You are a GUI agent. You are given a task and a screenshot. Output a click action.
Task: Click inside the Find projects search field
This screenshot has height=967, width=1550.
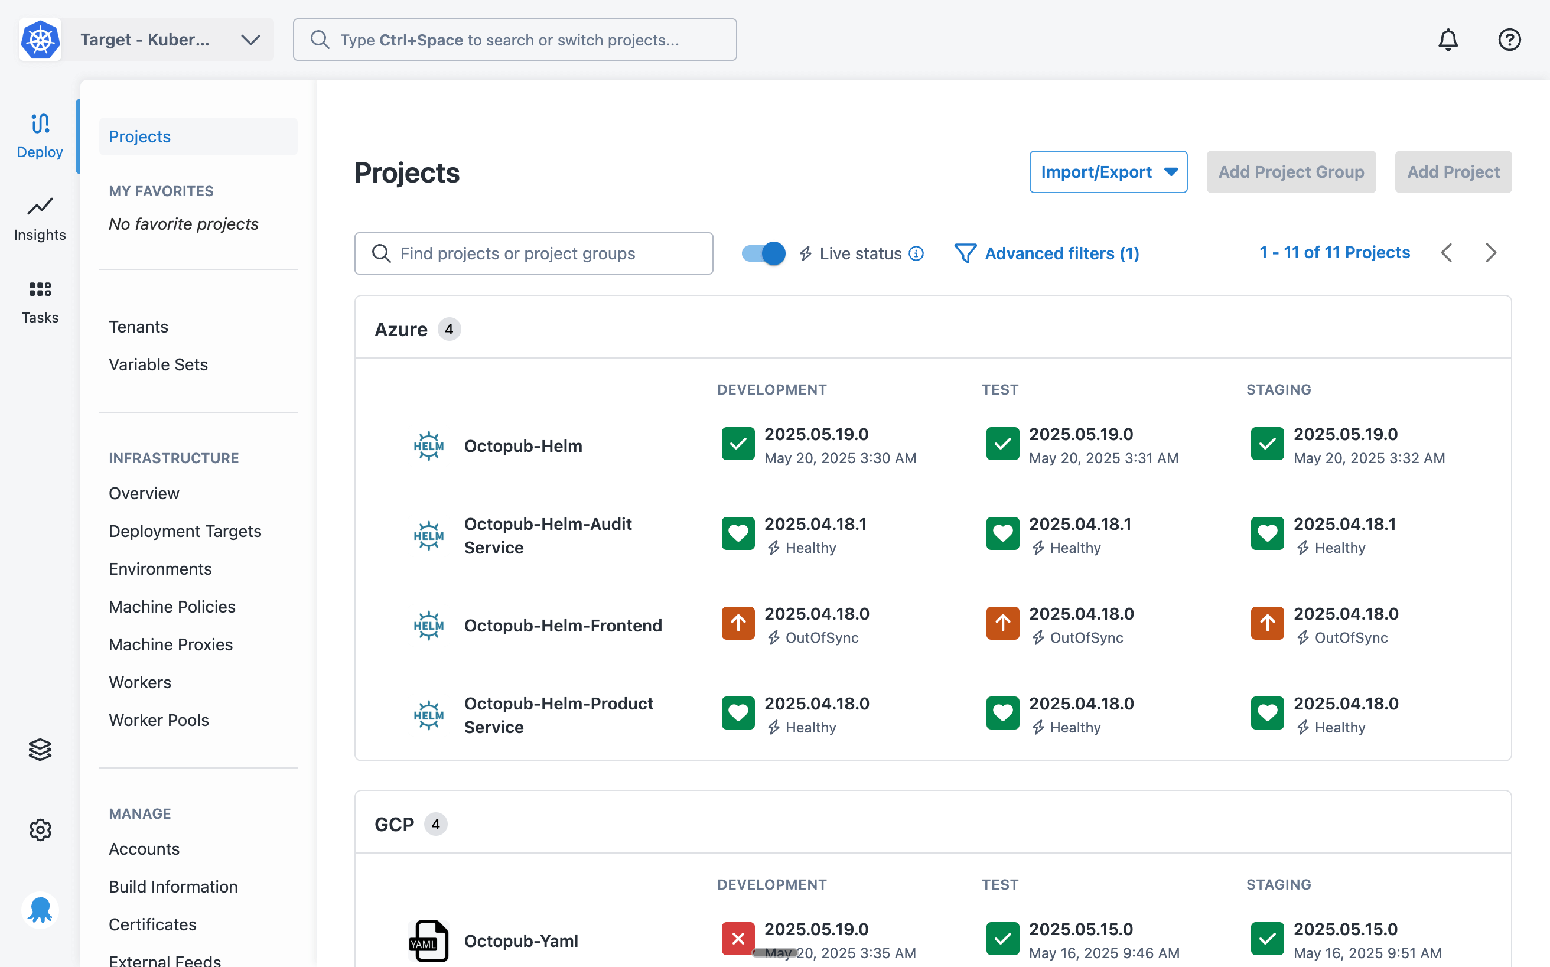534,253
